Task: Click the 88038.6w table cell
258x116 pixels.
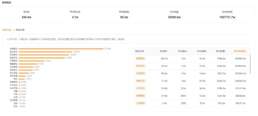Action: 241,96
